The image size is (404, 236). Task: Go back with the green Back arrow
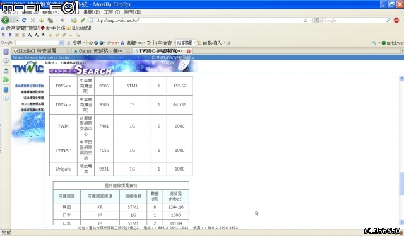pos(5,20)
